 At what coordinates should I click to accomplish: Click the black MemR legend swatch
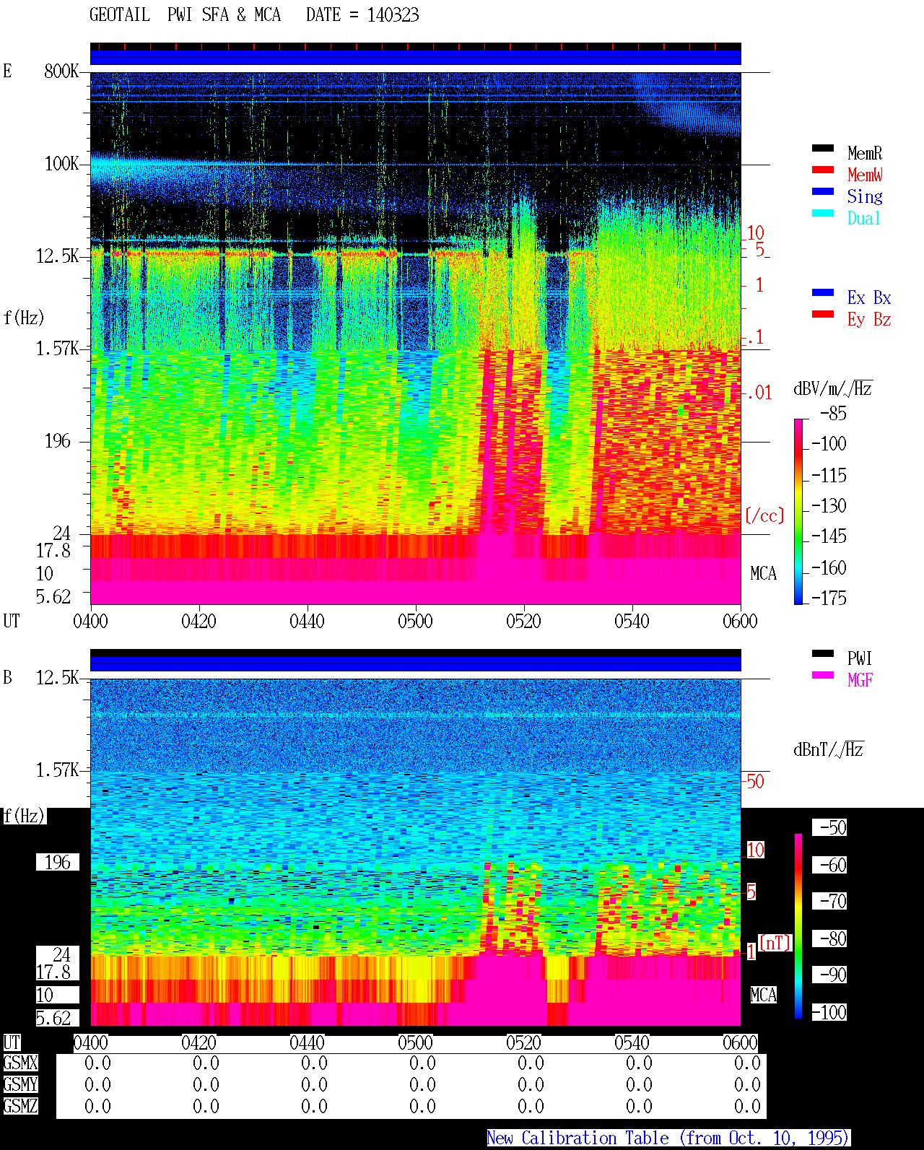point(823,149)
